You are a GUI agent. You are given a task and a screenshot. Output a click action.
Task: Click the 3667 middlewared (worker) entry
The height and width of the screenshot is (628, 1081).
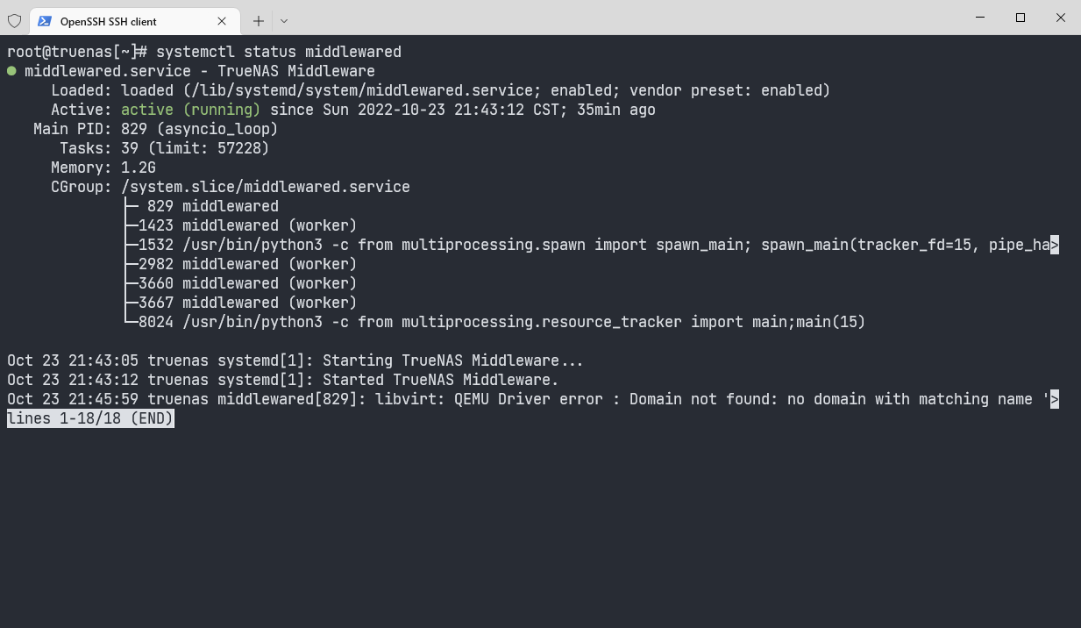pos(248,303)
